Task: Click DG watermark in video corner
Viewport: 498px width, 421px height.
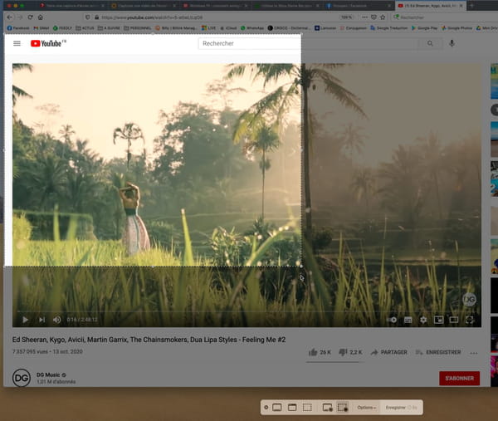Action: [470, 299]
